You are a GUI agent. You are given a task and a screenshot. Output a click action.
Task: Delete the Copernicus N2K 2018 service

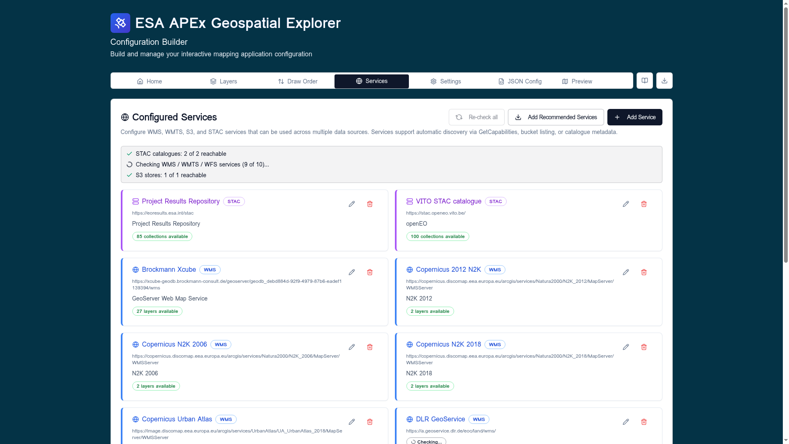click(644, 347)
